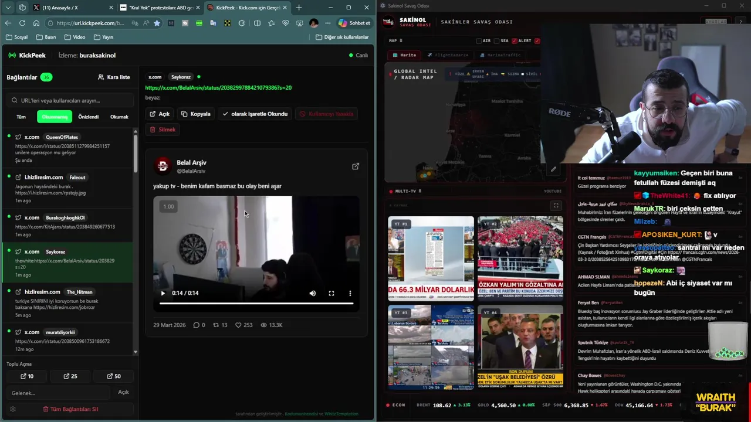The height and width of the screenshot is (422, 751).
Task: Open Edge settings three-dot menu
Action: click(327, 23)
